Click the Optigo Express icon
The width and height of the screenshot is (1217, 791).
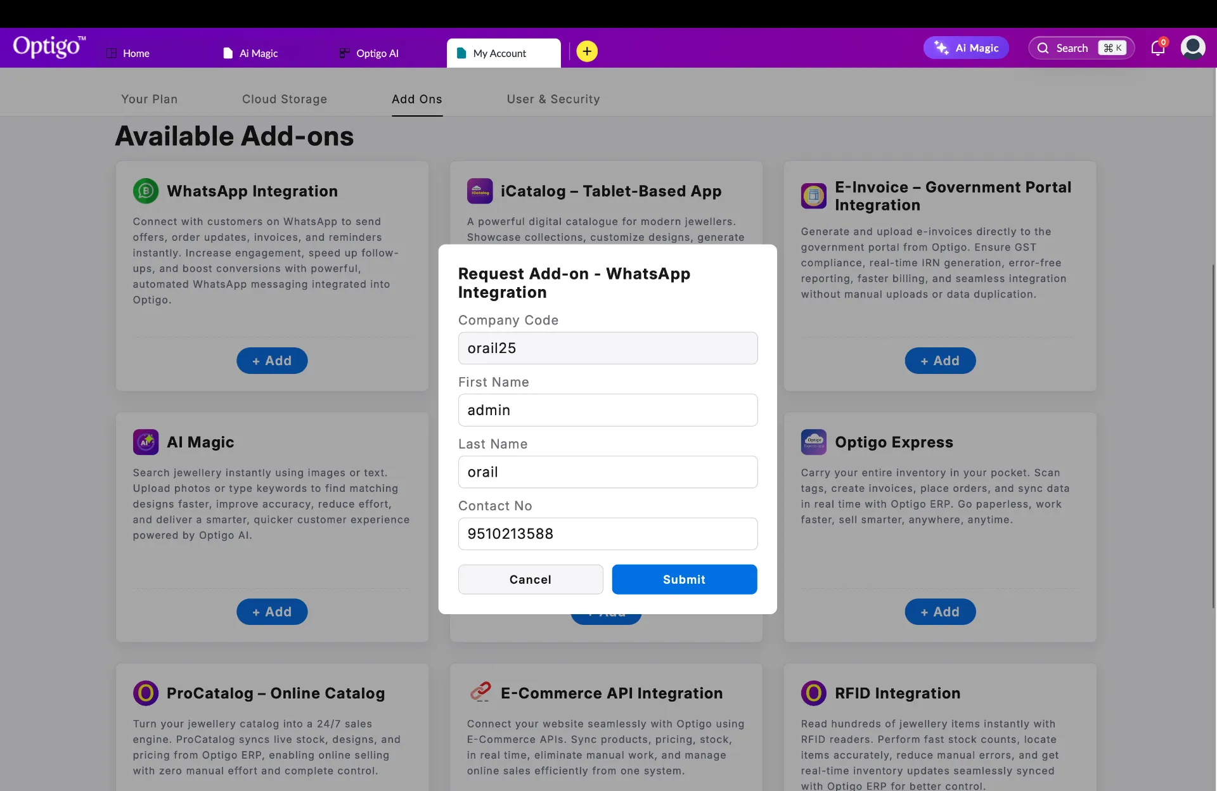tap(813, 442)
